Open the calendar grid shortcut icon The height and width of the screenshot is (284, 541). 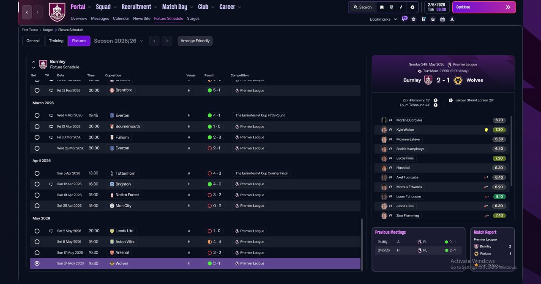(443, 19)
